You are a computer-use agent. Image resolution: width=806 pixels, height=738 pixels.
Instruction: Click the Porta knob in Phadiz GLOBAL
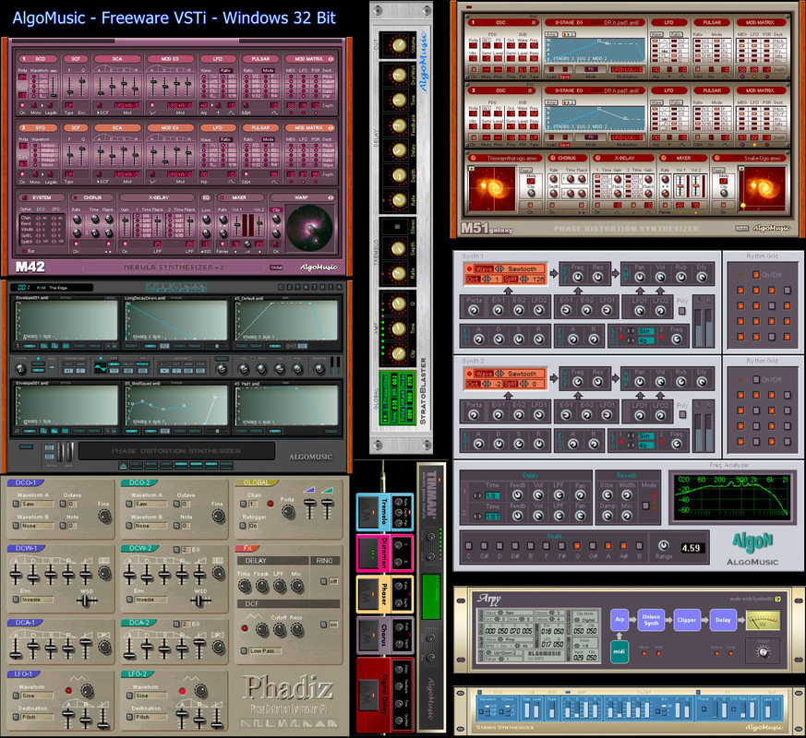pos(288,511)
